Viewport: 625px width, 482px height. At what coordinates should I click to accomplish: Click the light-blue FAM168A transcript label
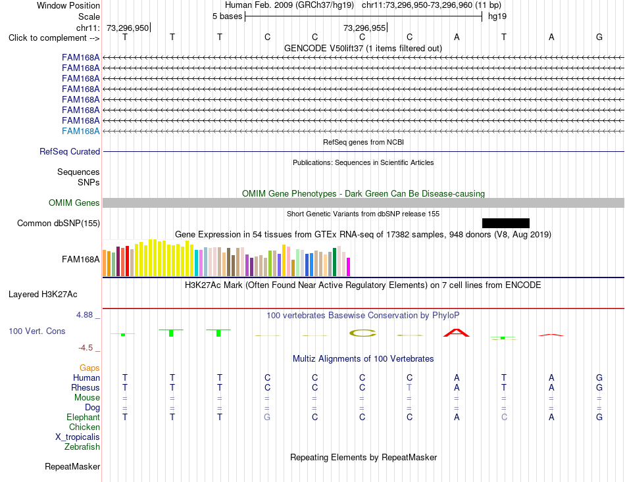click(80, 131)
